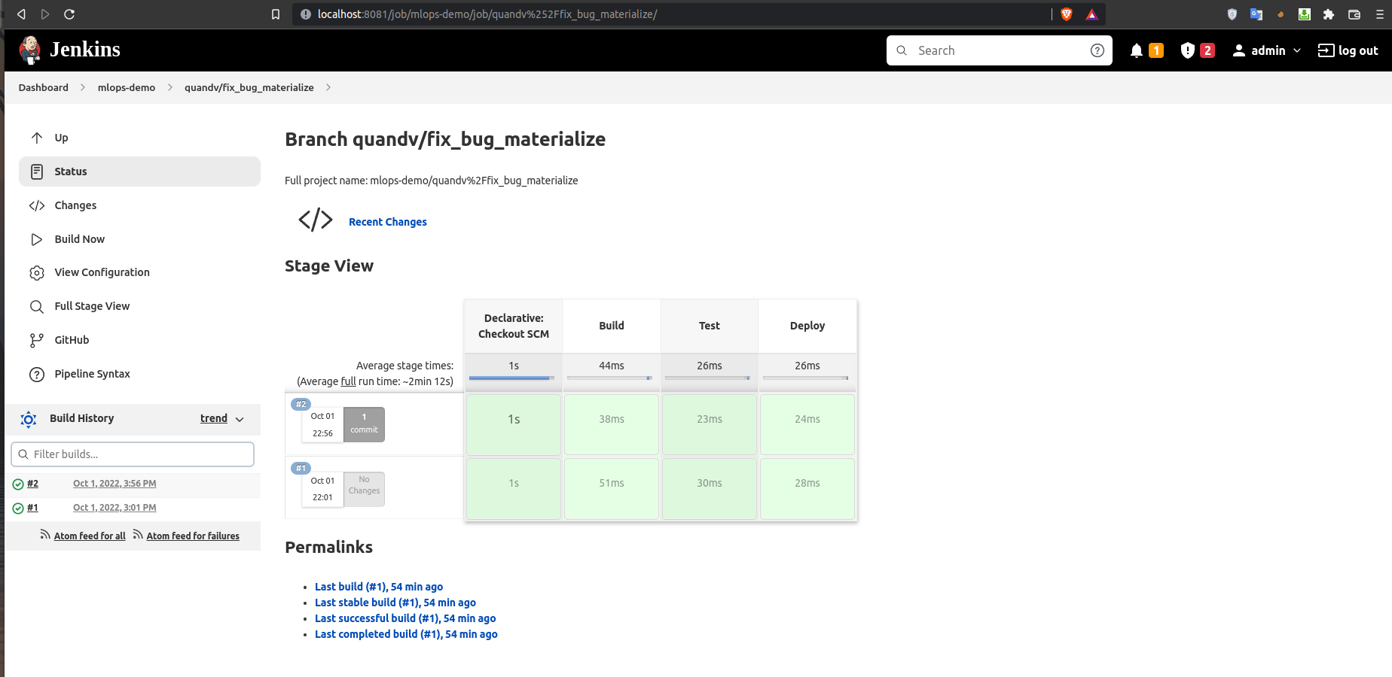Expand breadcrumb chevron after Dashboard
1392x677 pixels.
coord(83,87)
